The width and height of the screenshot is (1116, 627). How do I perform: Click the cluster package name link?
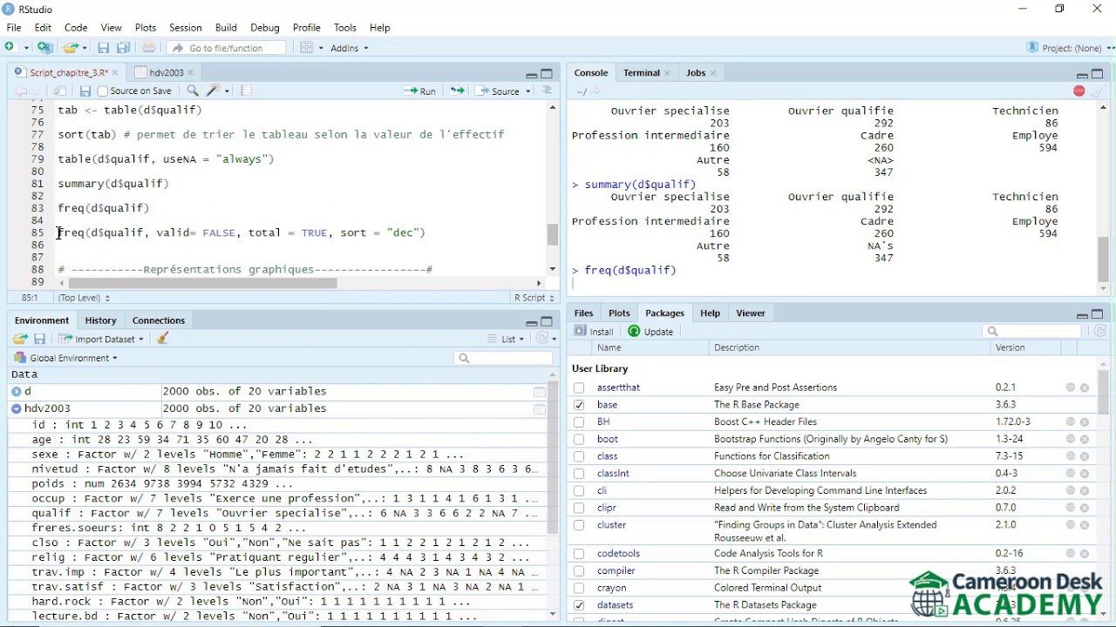(x=611, y=525)
